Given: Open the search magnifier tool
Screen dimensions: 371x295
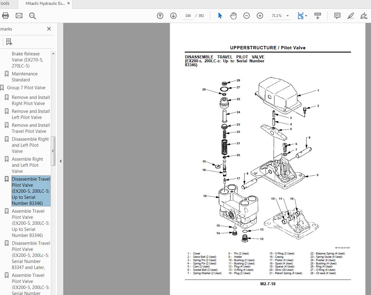Looking at the screenshot, I should tap(32, 15).
